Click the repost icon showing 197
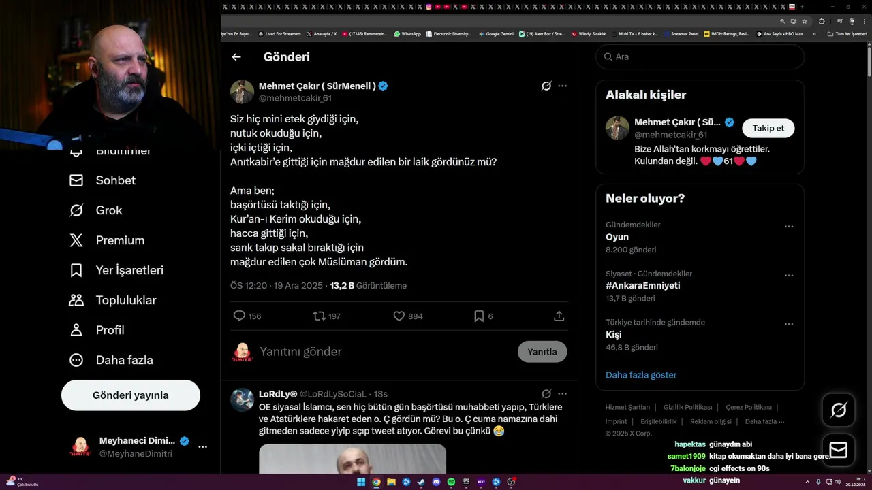This screenshot has height=490, width=872. [319, 316]
